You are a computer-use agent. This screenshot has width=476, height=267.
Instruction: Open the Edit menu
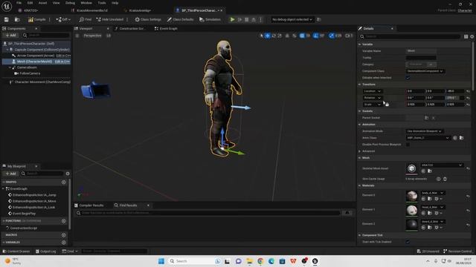[x=30, y=3]
